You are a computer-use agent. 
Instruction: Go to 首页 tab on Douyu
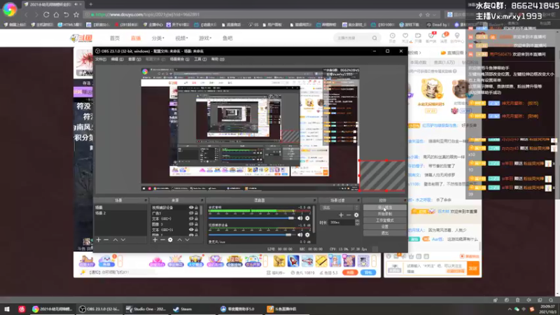click(115, 38)
